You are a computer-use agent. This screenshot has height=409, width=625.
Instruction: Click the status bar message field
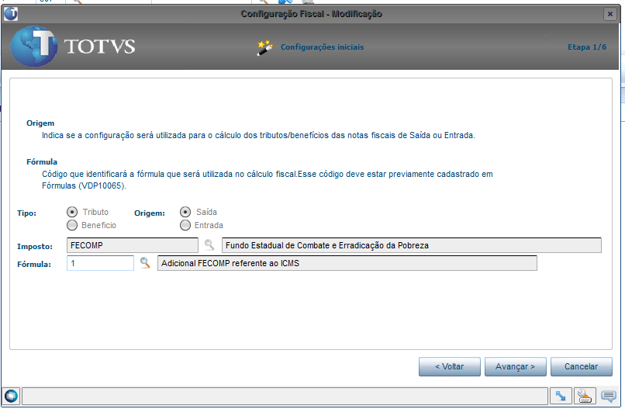[x=285, y=397]
